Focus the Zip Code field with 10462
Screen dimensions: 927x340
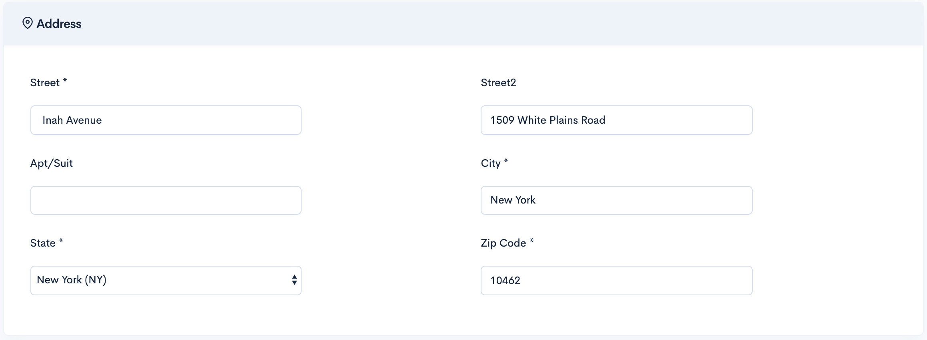pyautogui.click(x=616, y=281)
